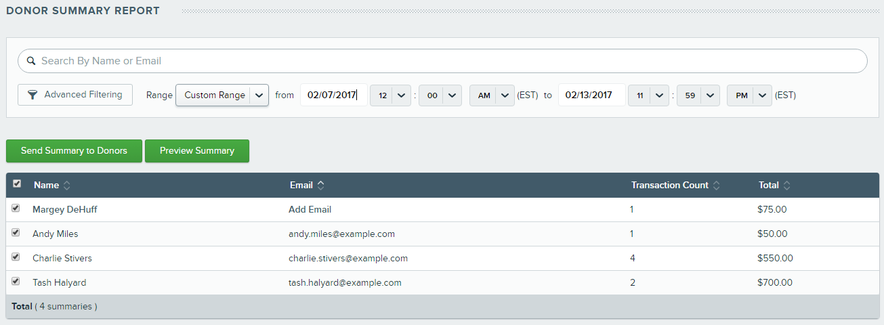
Task: Click the funnel icon in Advanced Filtering
Action: click(x=32, y=95)
